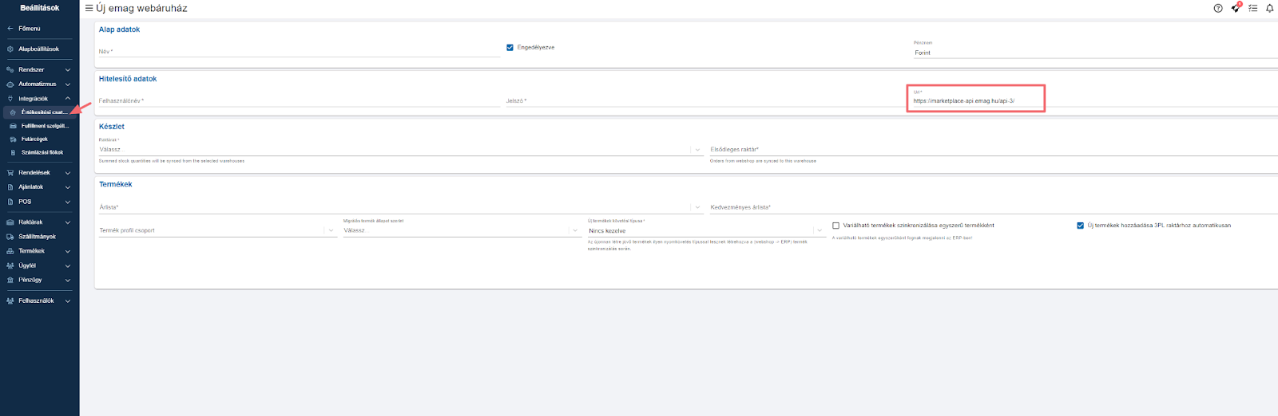
Task: Open Számlázási fiókok in the sidebar
Action: click(42, 152)
